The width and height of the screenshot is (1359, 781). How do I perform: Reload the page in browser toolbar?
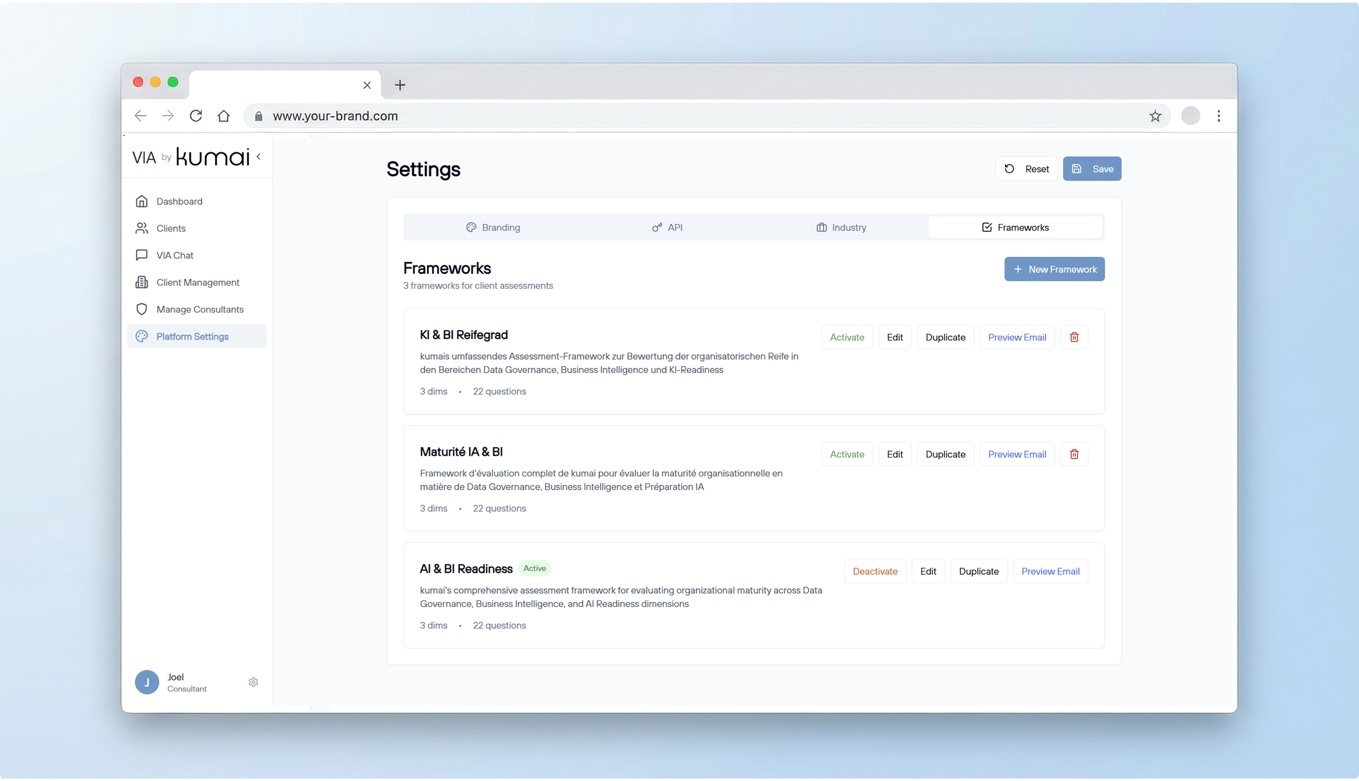pos(196,116)
